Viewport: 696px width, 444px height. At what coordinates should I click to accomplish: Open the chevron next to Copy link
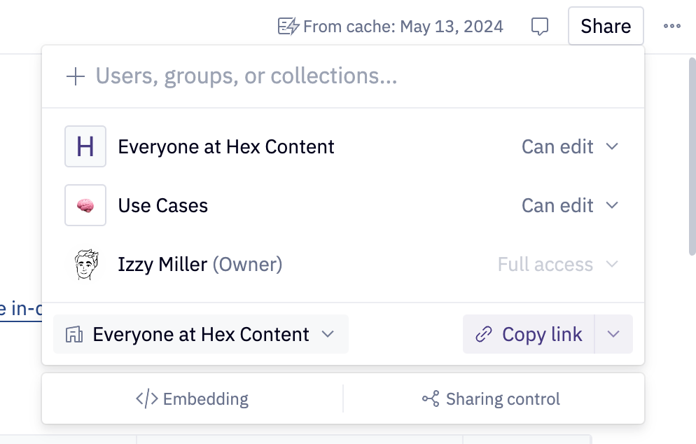[x=614, y=334]
